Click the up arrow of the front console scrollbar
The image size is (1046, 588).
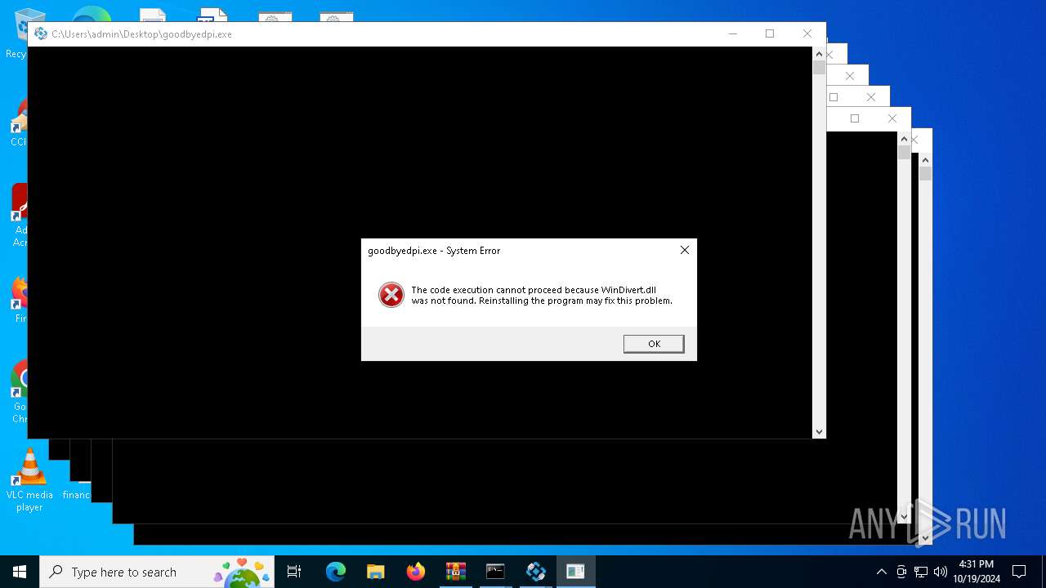click(819, 53)
